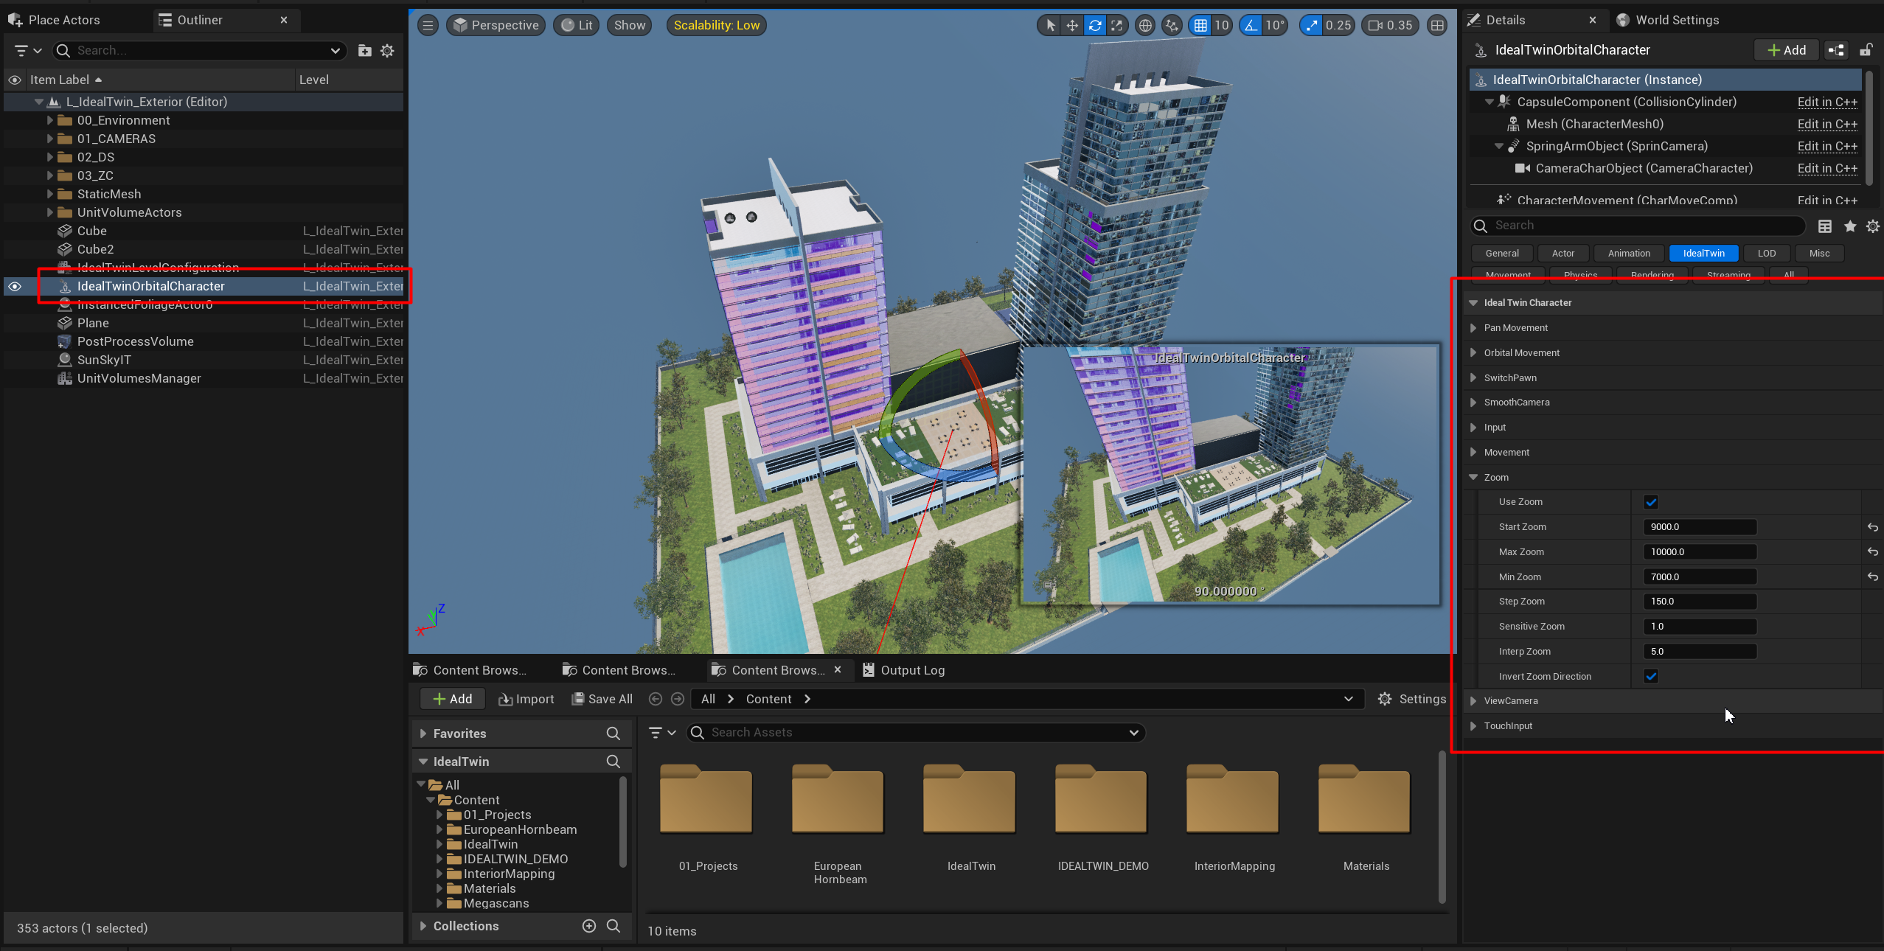Open property matrix table icon in Details

(1825, 226)
